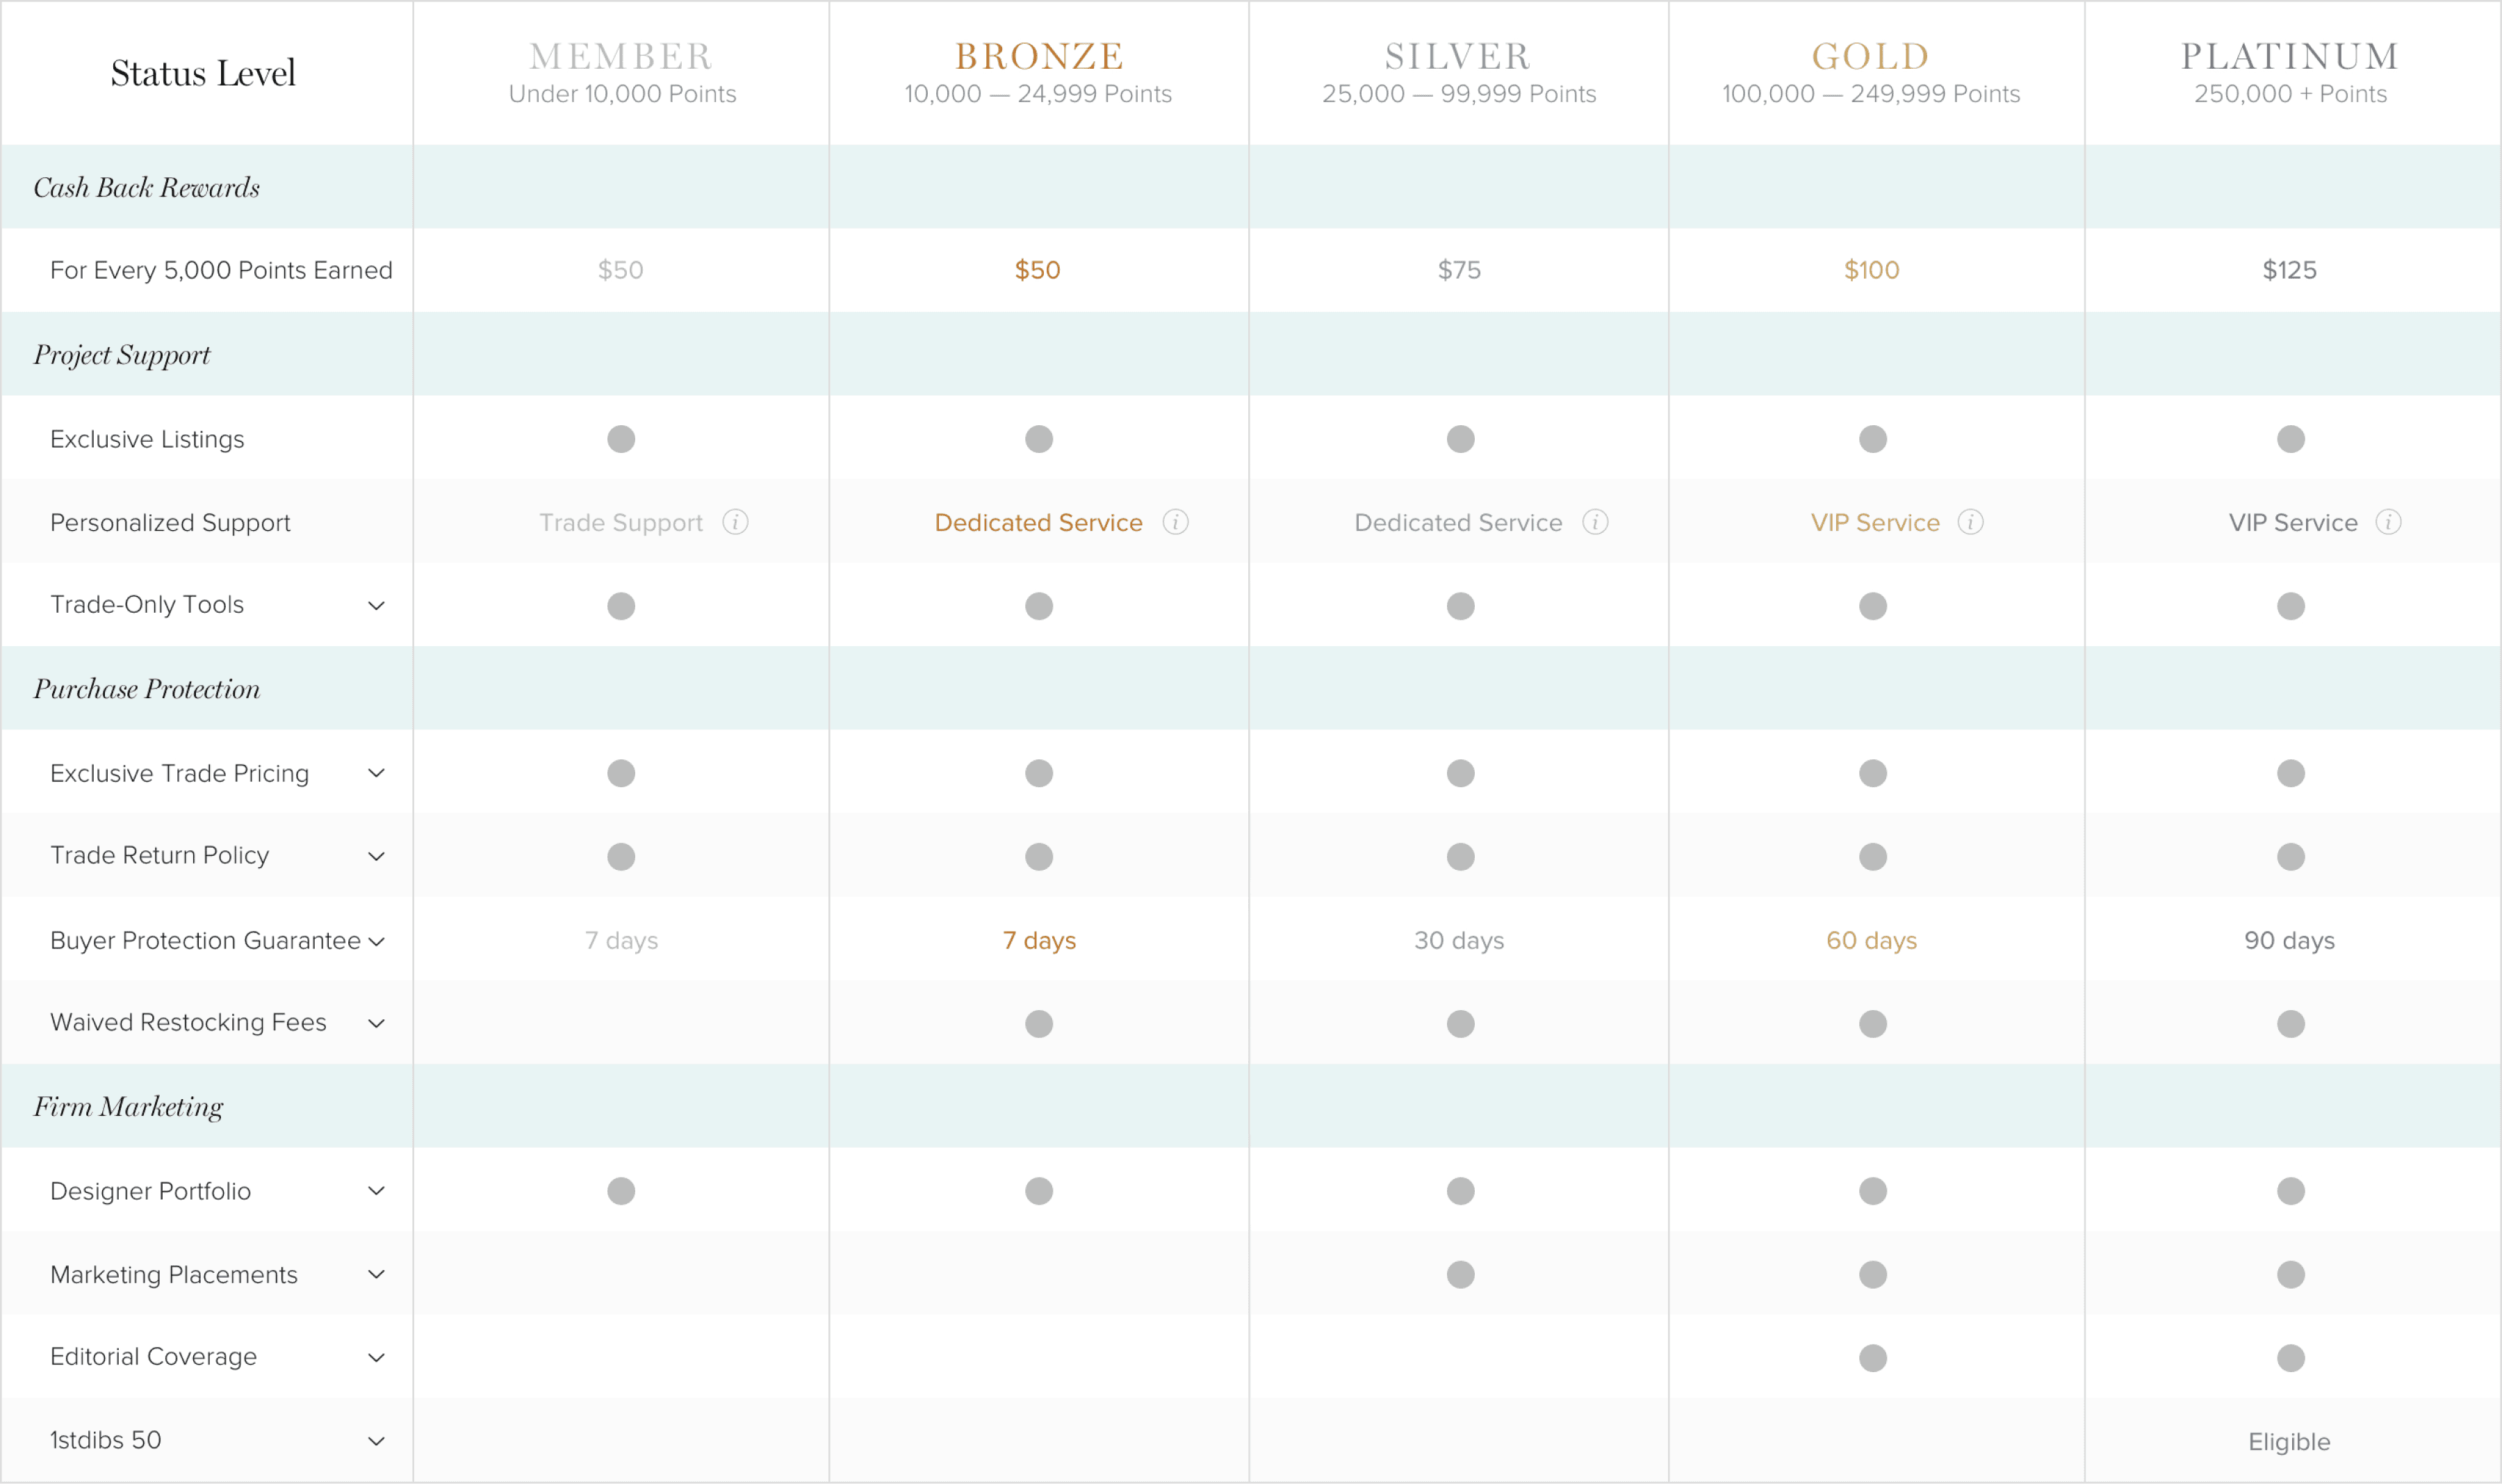Expand Waived Restocking Fees details
Screen dimensions: 2502x1484
pos(376,1024)
